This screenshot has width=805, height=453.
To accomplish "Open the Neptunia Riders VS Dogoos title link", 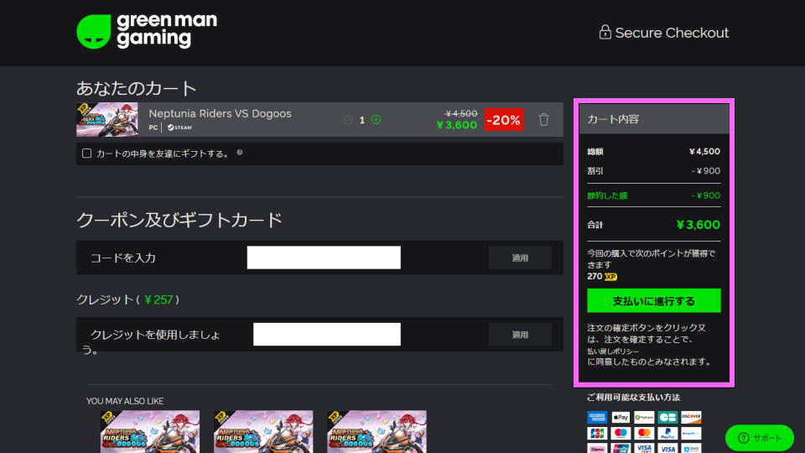I will coord(220,113).
